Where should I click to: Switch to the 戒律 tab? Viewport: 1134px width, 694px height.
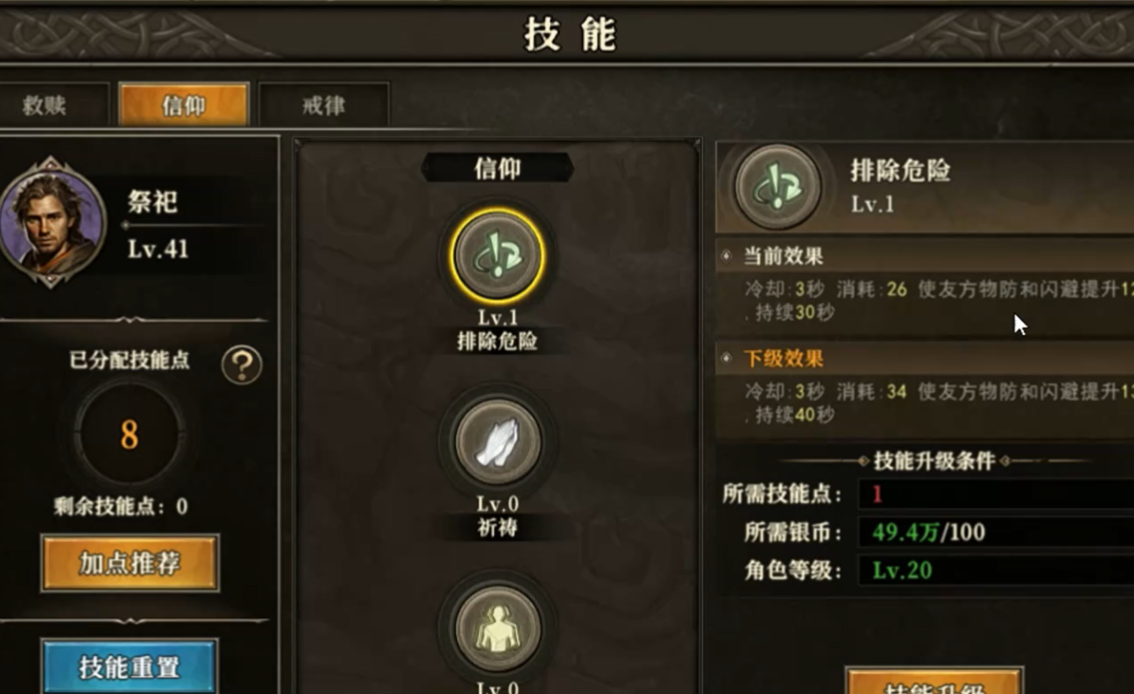(x=323, y=105)
